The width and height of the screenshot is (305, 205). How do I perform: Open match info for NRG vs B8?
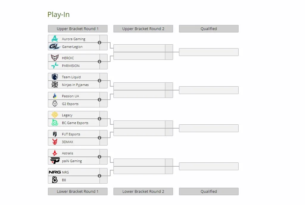[99, 176]
